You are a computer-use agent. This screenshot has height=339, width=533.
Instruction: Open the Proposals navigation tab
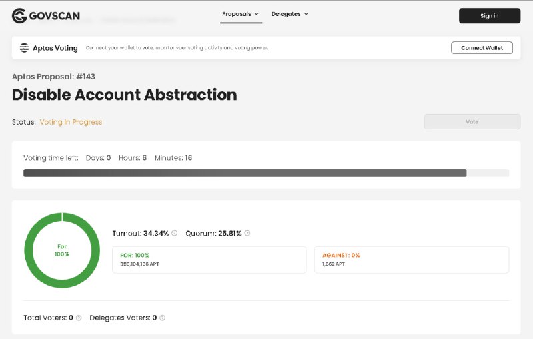click(241, 14)
